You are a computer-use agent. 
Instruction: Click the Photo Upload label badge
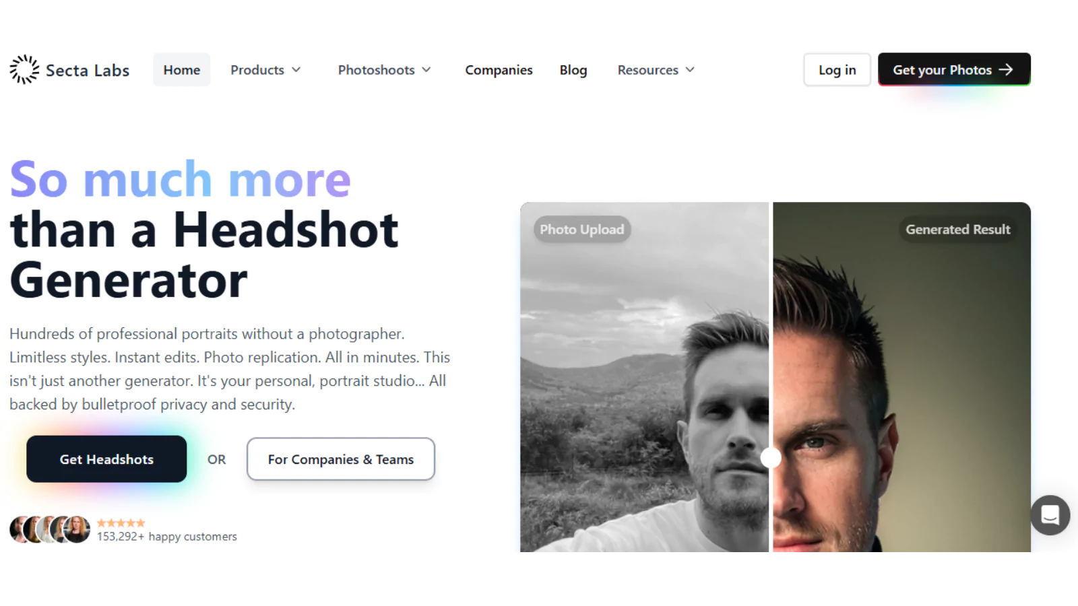point(582,230)
